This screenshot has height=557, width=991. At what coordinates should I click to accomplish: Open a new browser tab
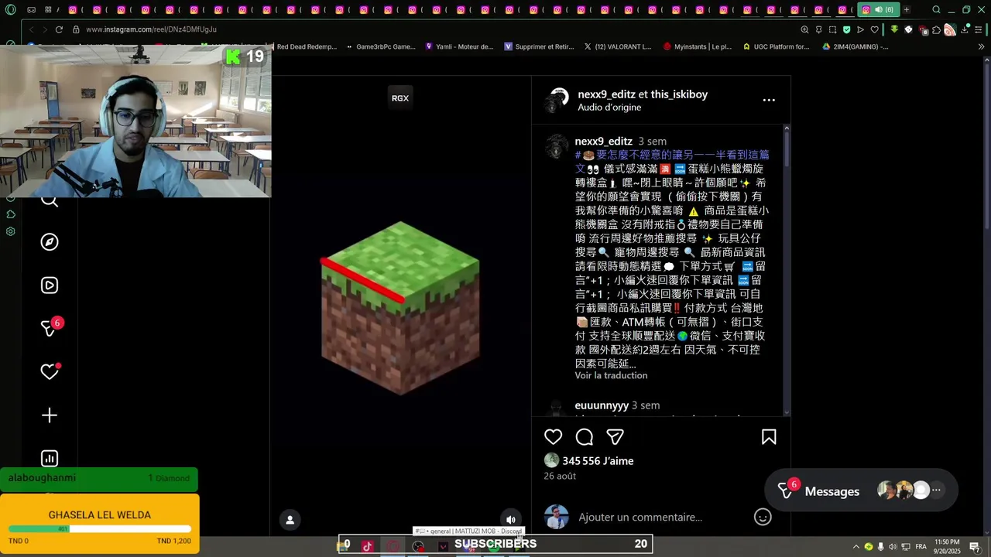907,10
